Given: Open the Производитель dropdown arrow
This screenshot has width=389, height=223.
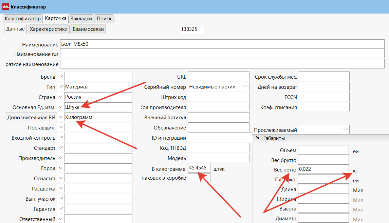Looking at the screenshot, I should click(60, 158).
